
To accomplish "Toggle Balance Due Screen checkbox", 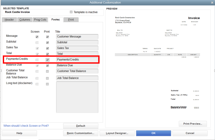I will point(37,66).
